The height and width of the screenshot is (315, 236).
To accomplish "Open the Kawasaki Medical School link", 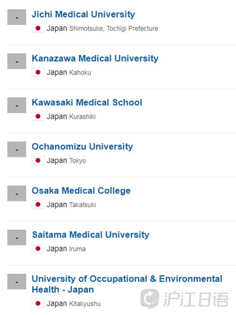I will coord(87,103).
